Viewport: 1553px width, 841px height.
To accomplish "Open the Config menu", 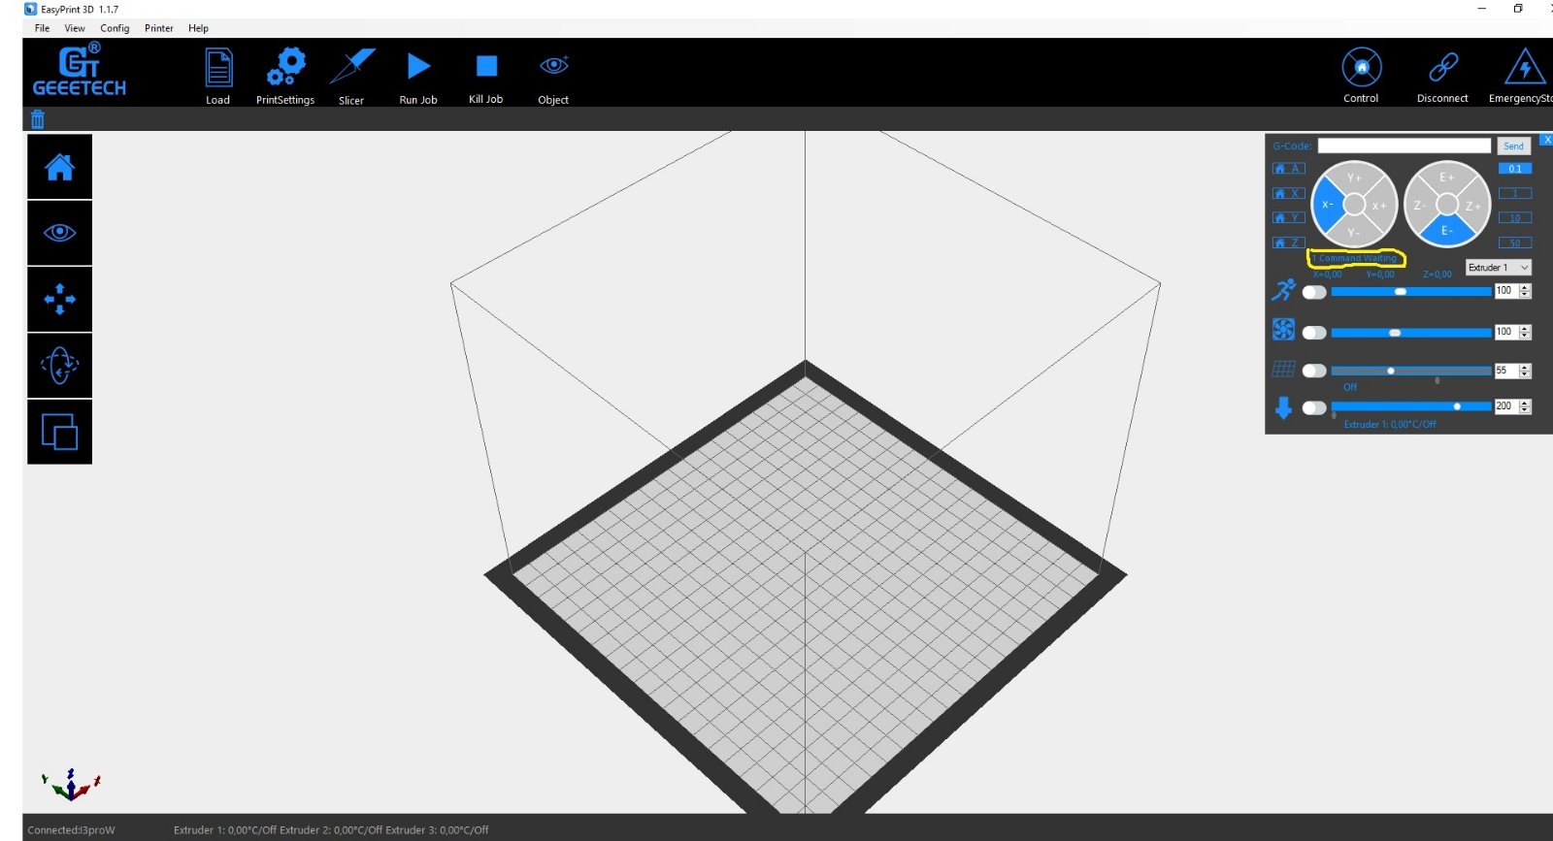I will tap(115, 28).
